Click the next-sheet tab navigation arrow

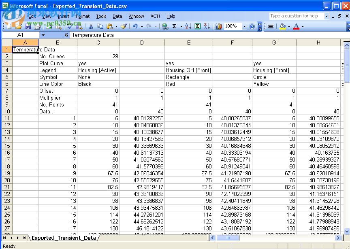click(18, 238)
